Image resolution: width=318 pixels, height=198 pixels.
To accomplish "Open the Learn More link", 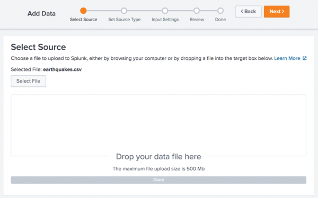I will tap(287, 58).
